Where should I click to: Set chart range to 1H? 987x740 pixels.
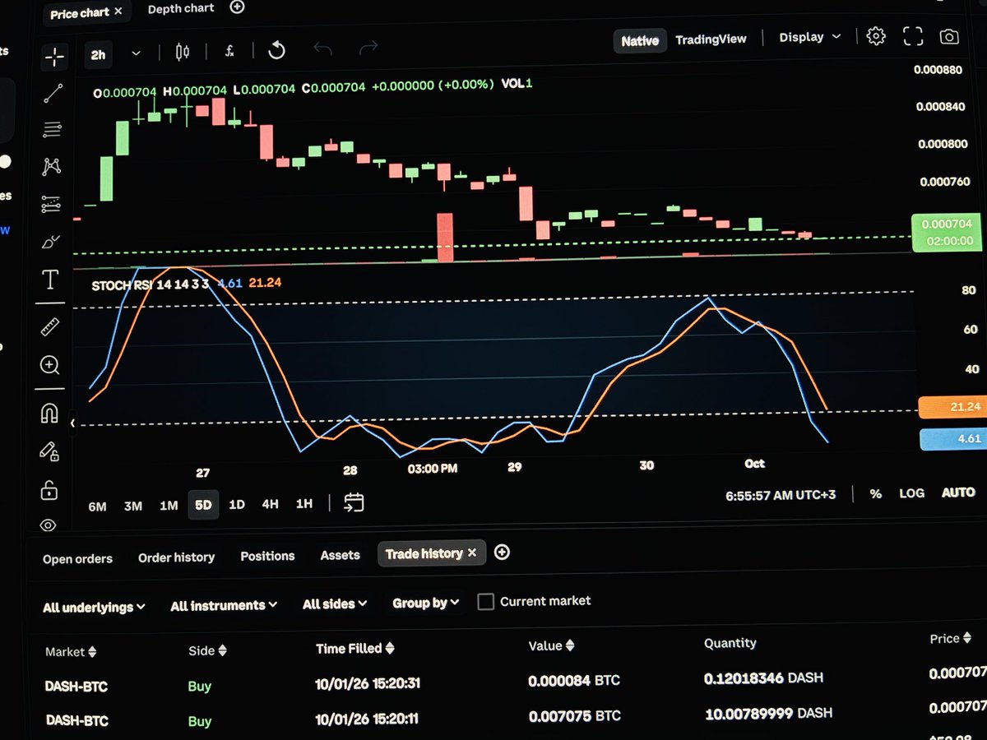tap(304, 503)
